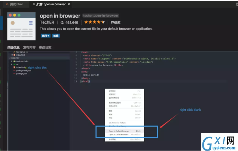The width and height of the screenshot is (238, 151).
Task: Click the Hello World! code line
Action: (x=91, y=75)
